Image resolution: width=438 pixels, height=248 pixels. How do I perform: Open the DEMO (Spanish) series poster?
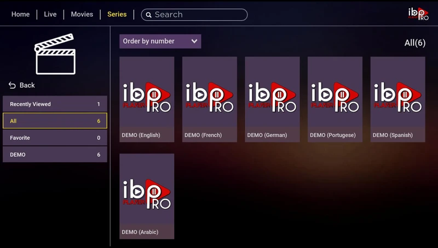(398, 99)
